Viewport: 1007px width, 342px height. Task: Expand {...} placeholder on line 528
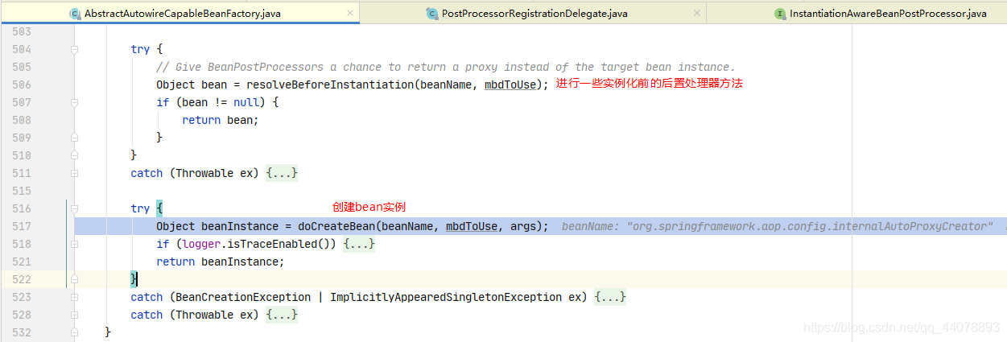282,315
